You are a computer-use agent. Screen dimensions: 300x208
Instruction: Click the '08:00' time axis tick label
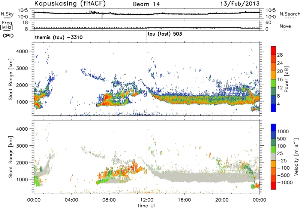(x=109, y=200)
